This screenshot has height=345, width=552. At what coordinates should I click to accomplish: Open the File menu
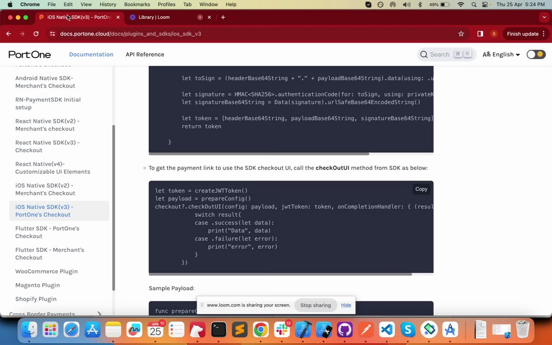[51, 4]
